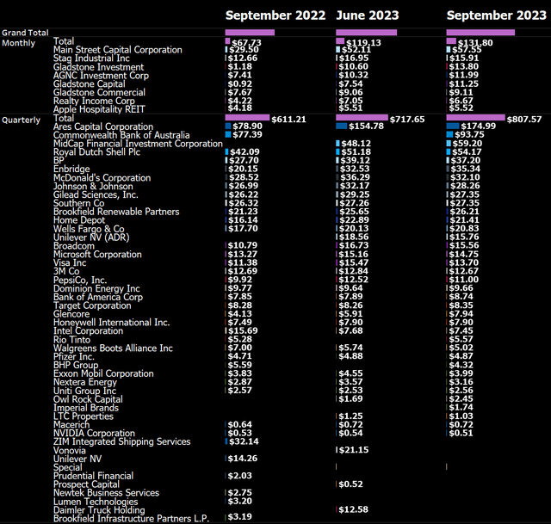Click the BP row label
The height and width of the screenshot is (524, 551).
(59, 161)
